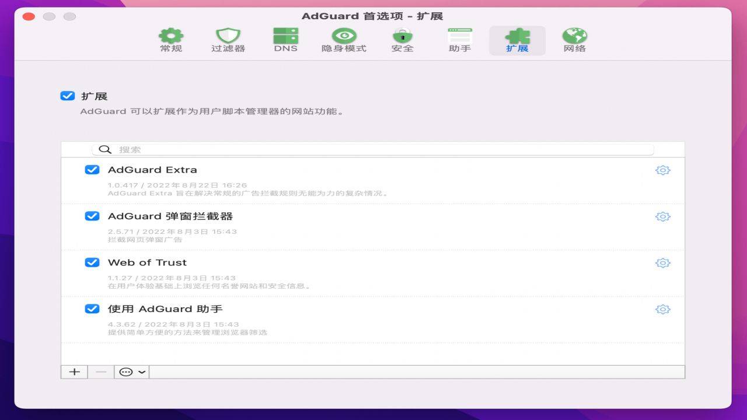Viewport: 747px width, 420px height.
Task: Open DNS settings via the DNS icon
Action: (285, 35)
